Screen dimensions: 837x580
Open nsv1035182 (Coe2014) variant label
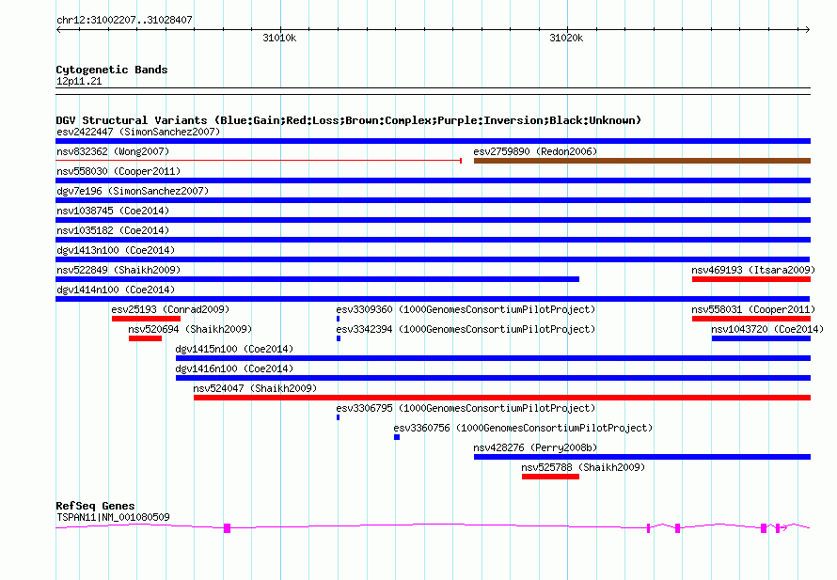[113, 230]
